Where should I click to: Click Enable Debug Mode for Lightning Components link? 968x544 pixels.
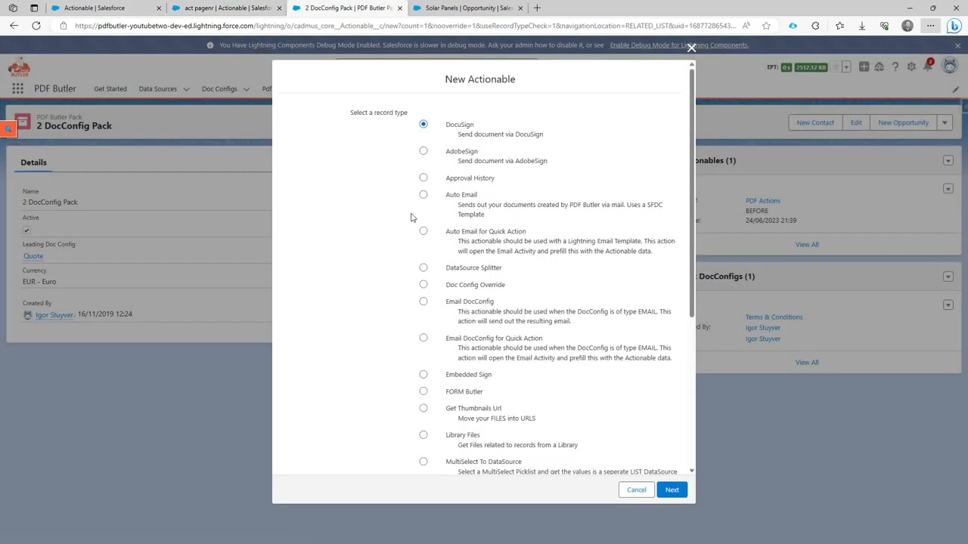point(679,45)
